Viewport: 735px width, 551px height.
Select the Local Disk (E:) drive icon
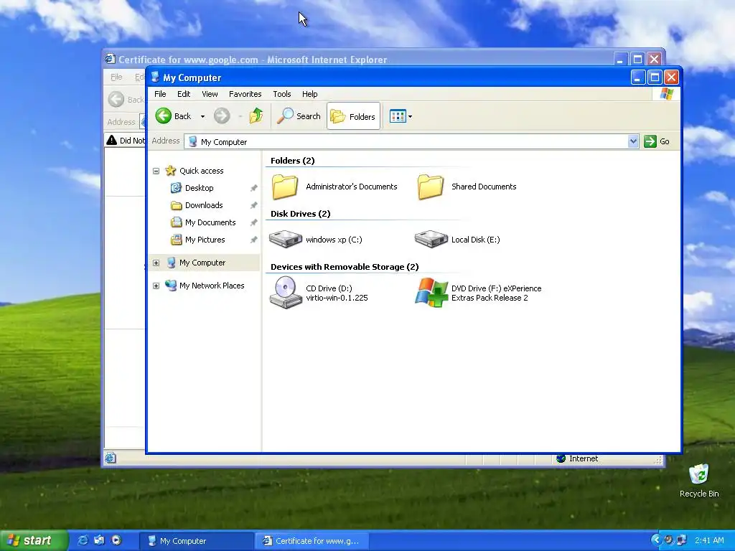(x=431, y=239)
